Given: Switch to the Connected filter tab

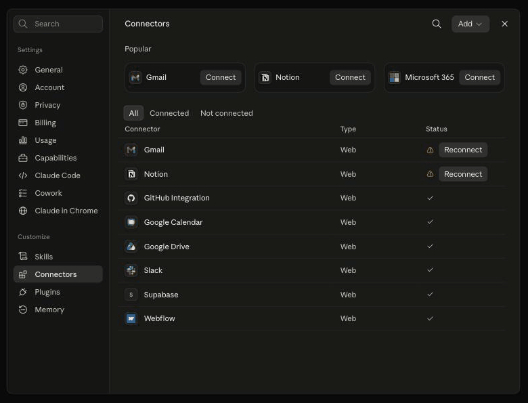Looking at the screenshot, I should [x=169, y=113].
